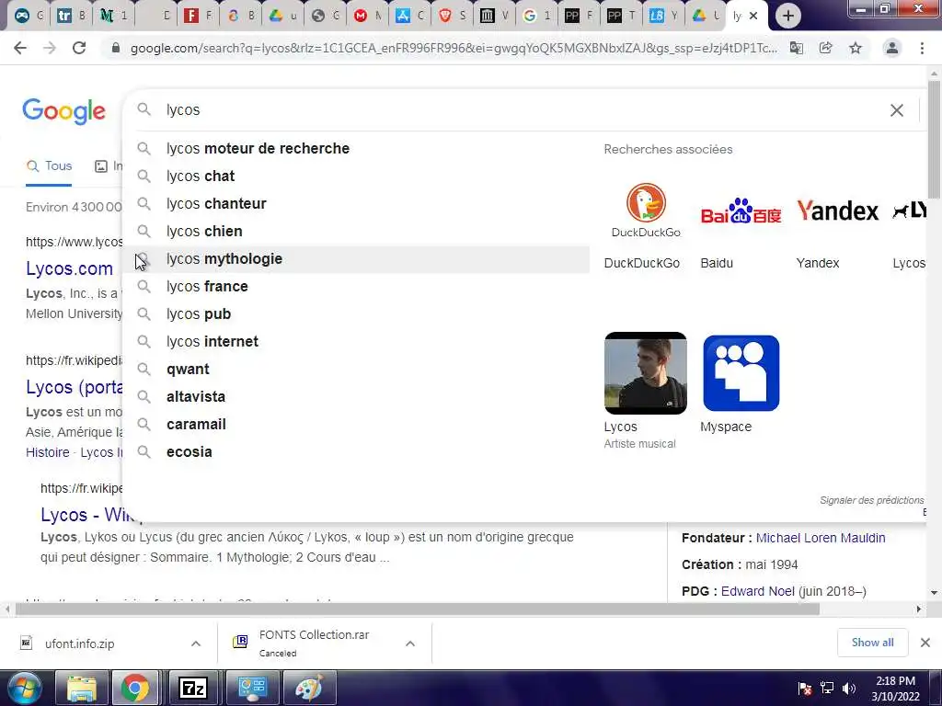The width and height of the screenshot is (942, 706).
Task: Open the control panel icon in the taskbar
Action: coord(252,688)
